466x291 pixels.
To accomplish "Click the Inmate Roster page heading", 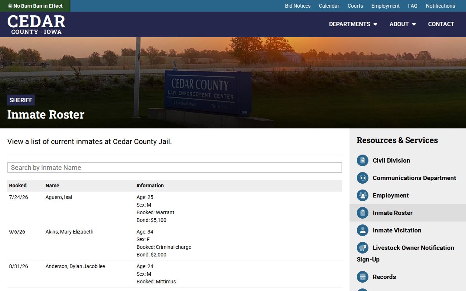I will 46,115.
